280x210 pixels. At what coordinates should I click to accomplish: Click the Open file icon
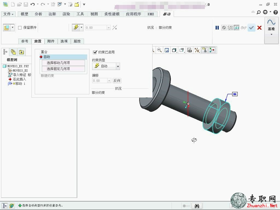(x=19, y=4)
